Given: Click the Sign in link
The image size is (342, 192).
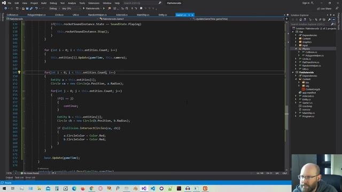Looking at the screenshot, I should (306, 3).
